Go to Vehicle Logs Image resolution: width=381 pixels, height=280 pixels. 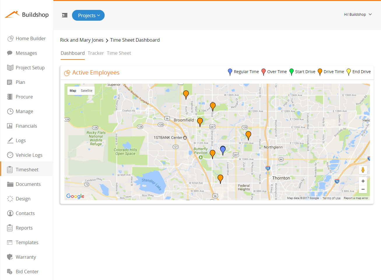29,155
